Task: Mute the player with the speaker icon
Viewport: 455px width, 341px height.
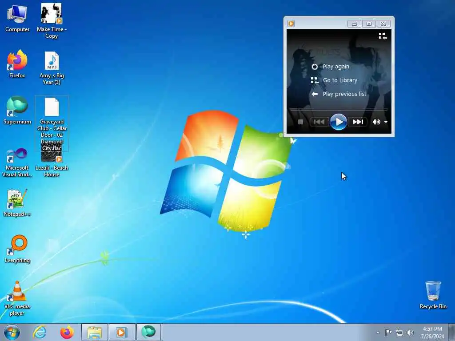Action: pyautogui.click(x=376, y=122)
